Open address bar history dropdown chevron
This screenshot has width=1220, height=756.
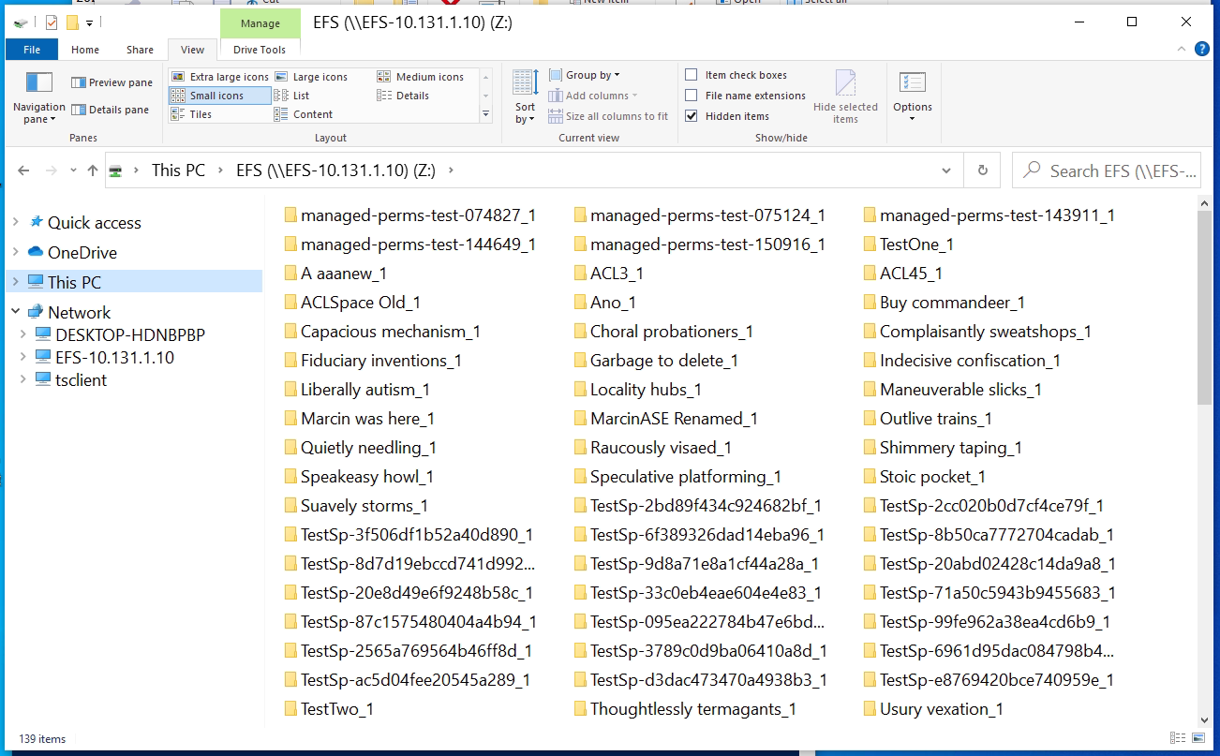point(946,170)
